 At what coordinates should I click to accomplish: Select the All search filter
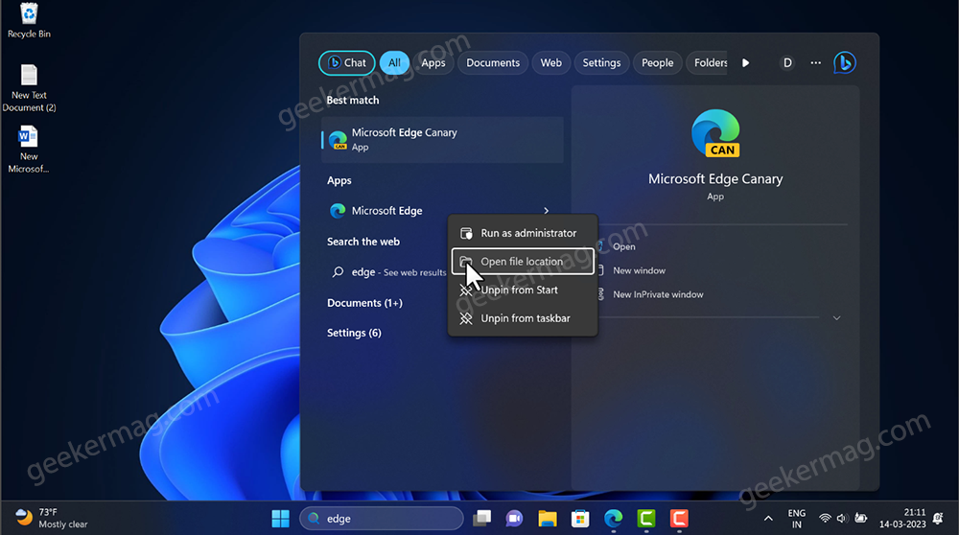pos(394,63)
